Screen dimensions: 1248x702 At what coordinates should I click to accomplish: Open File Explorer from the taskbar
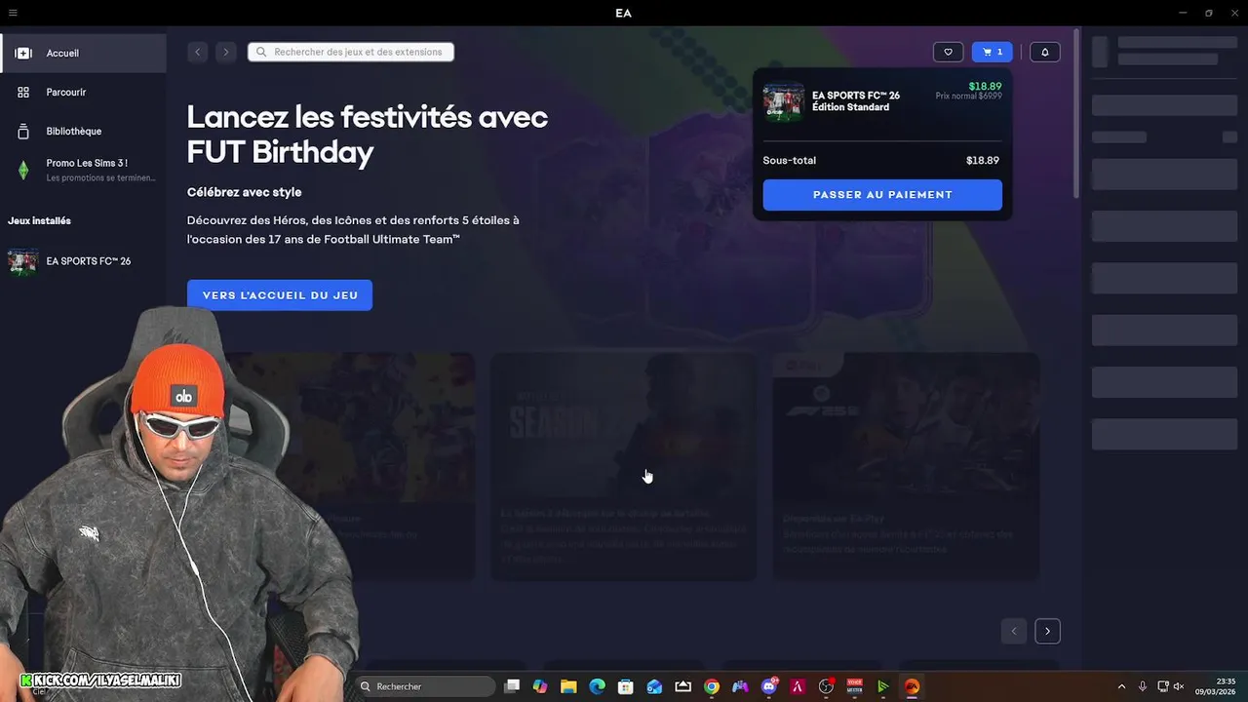pos(568,686)
